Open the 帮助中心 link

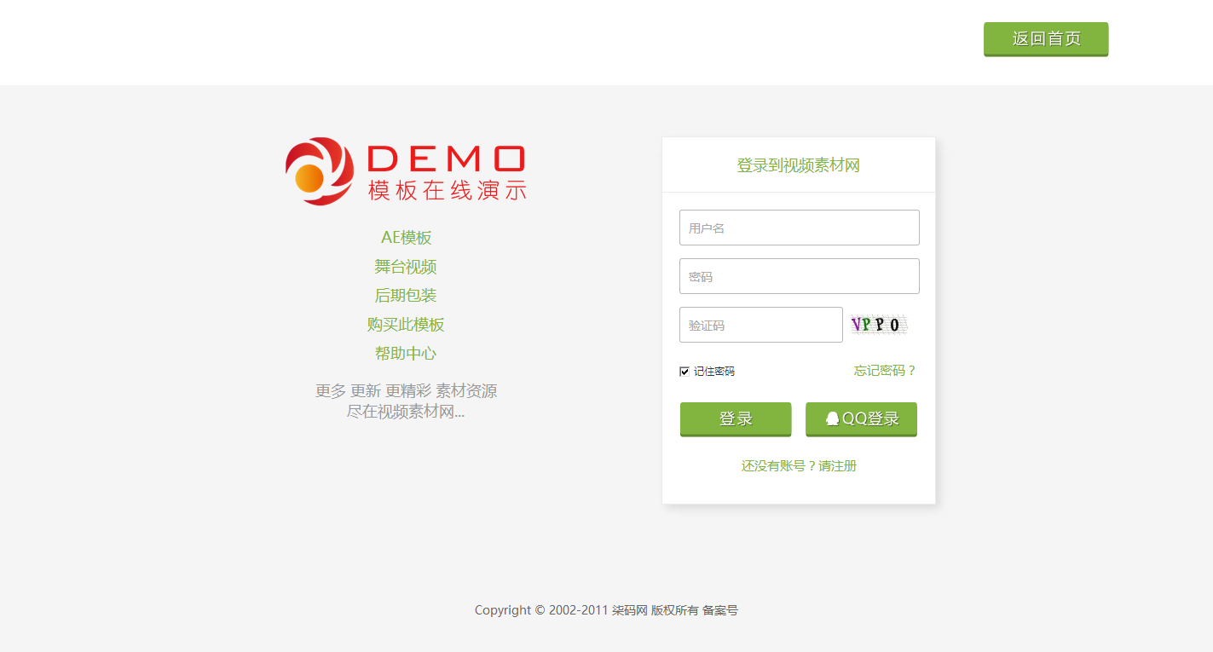click(406, 353)
